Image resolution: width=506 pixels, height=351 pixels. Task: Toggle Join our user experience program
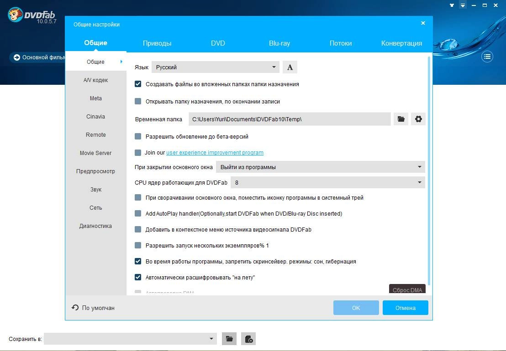coord(138,152)
